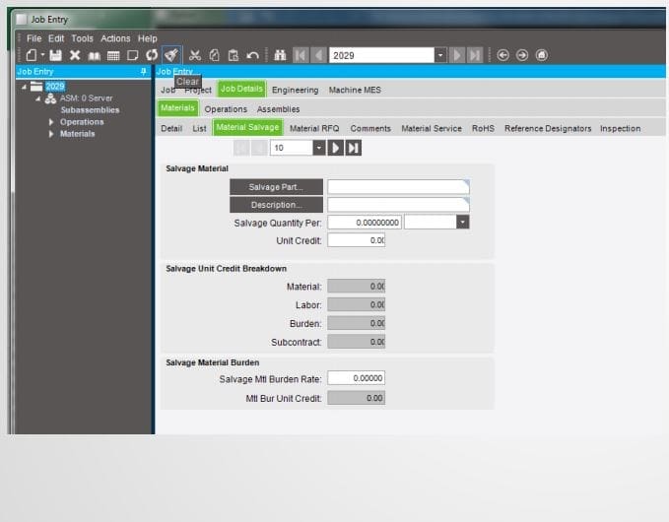Open the material sequence 10 dropdown
The height and width of the screenshot is (522, 669).
pyautogui.click(x=318, y=148)
